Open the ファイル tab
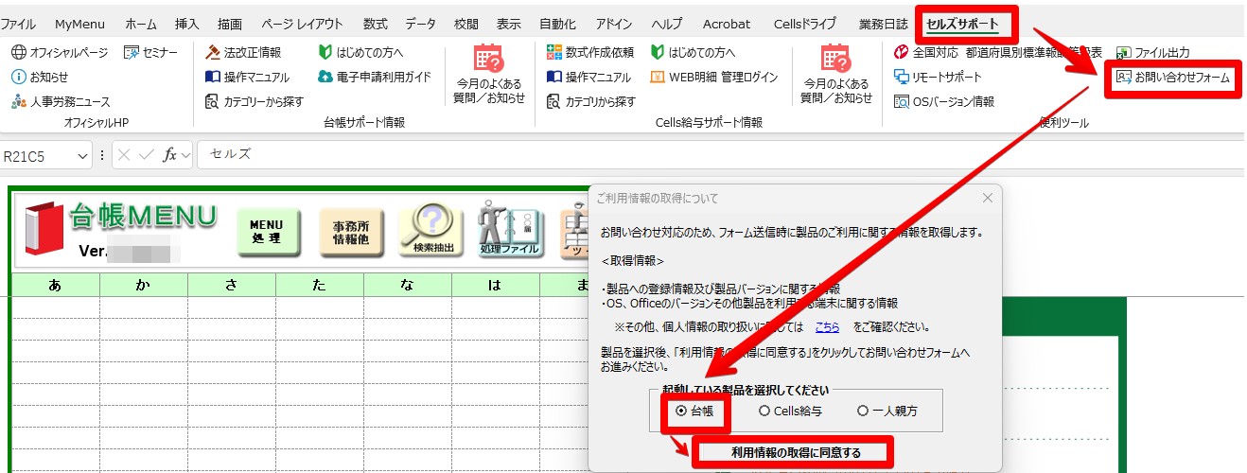Screen dimensions: 1247x473 (19, 24)
